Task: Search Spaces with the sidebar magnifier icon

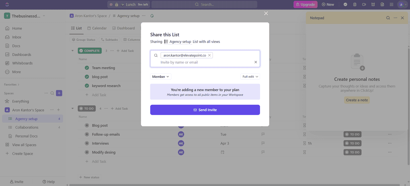Action: click(52, 93)
